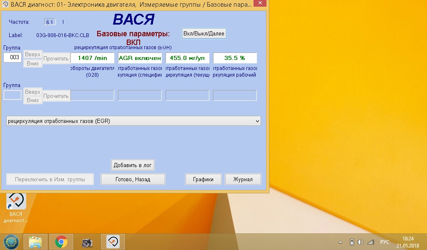Switch the РУС input language indicator
This screenshot has width=427, height=250.
pyautogui.click(x=385, y=242)
